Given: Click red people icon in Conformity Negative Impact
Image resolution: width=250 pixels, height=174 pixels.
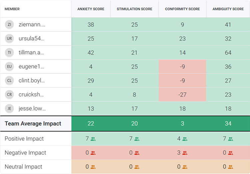Looking at the screenshot, I should 185,153.
